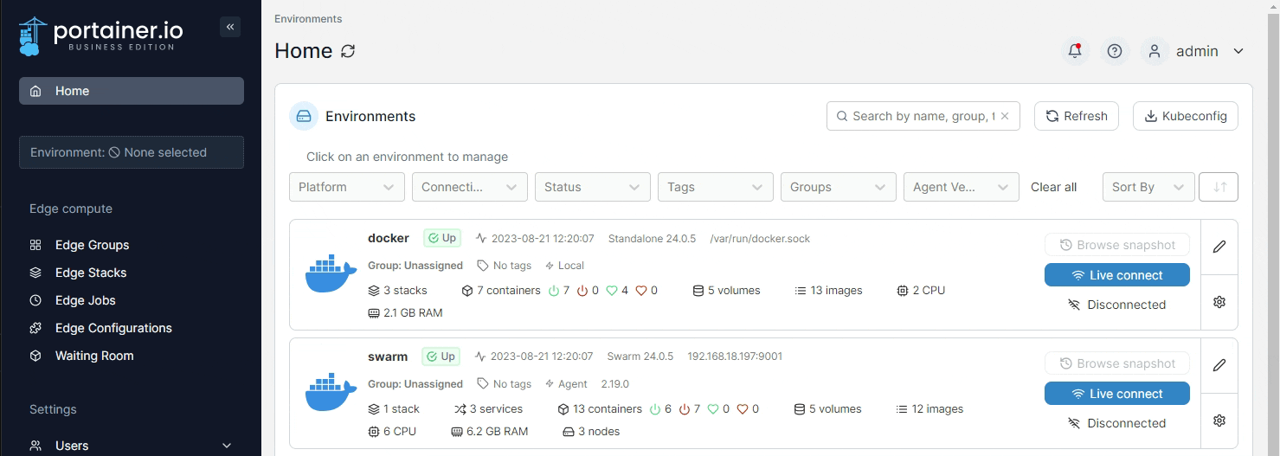Click the Refresh button
This screenshot has height=456, width=1280.
(x=1077, y=116)
